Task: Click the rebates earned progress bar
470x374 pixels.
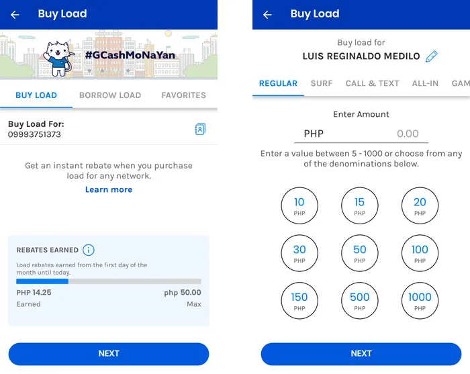Action: coord(109,281)
